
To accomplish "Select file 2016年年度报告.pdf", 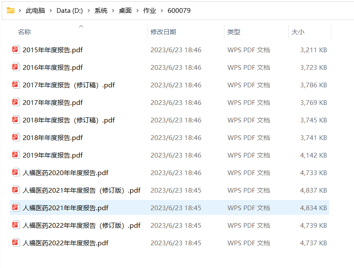I will [x=53, y=67].
